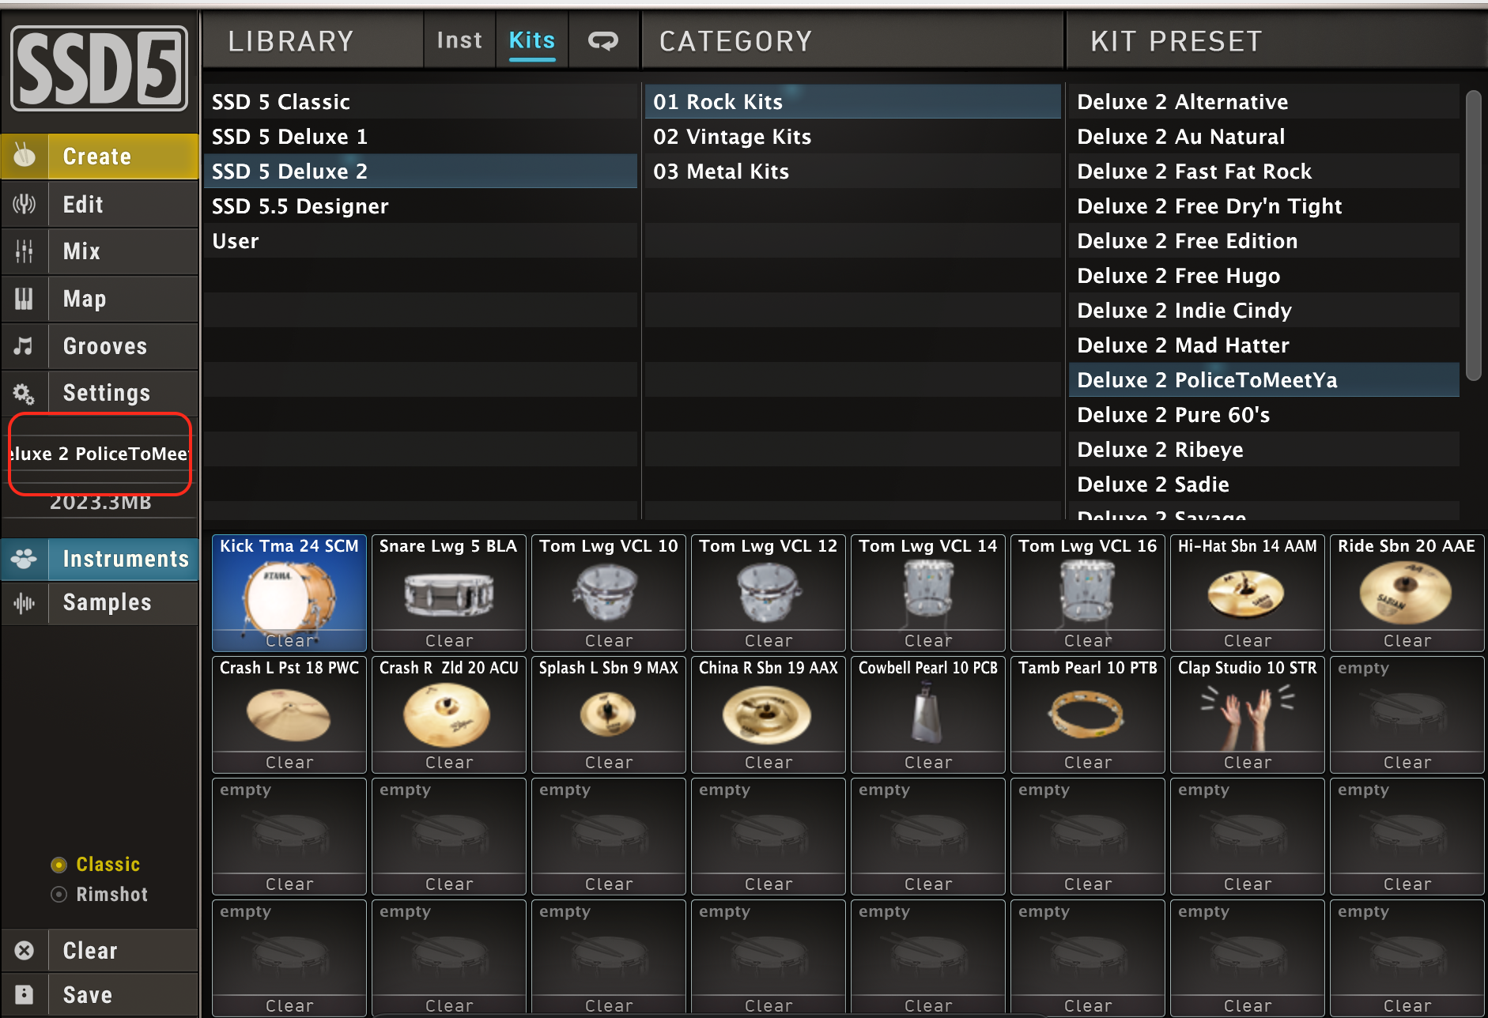Choose the 01 Rock Kits category
The height and width of the screenshot is (1018, 1488).
pyautogui.click(x=853, y=102)
